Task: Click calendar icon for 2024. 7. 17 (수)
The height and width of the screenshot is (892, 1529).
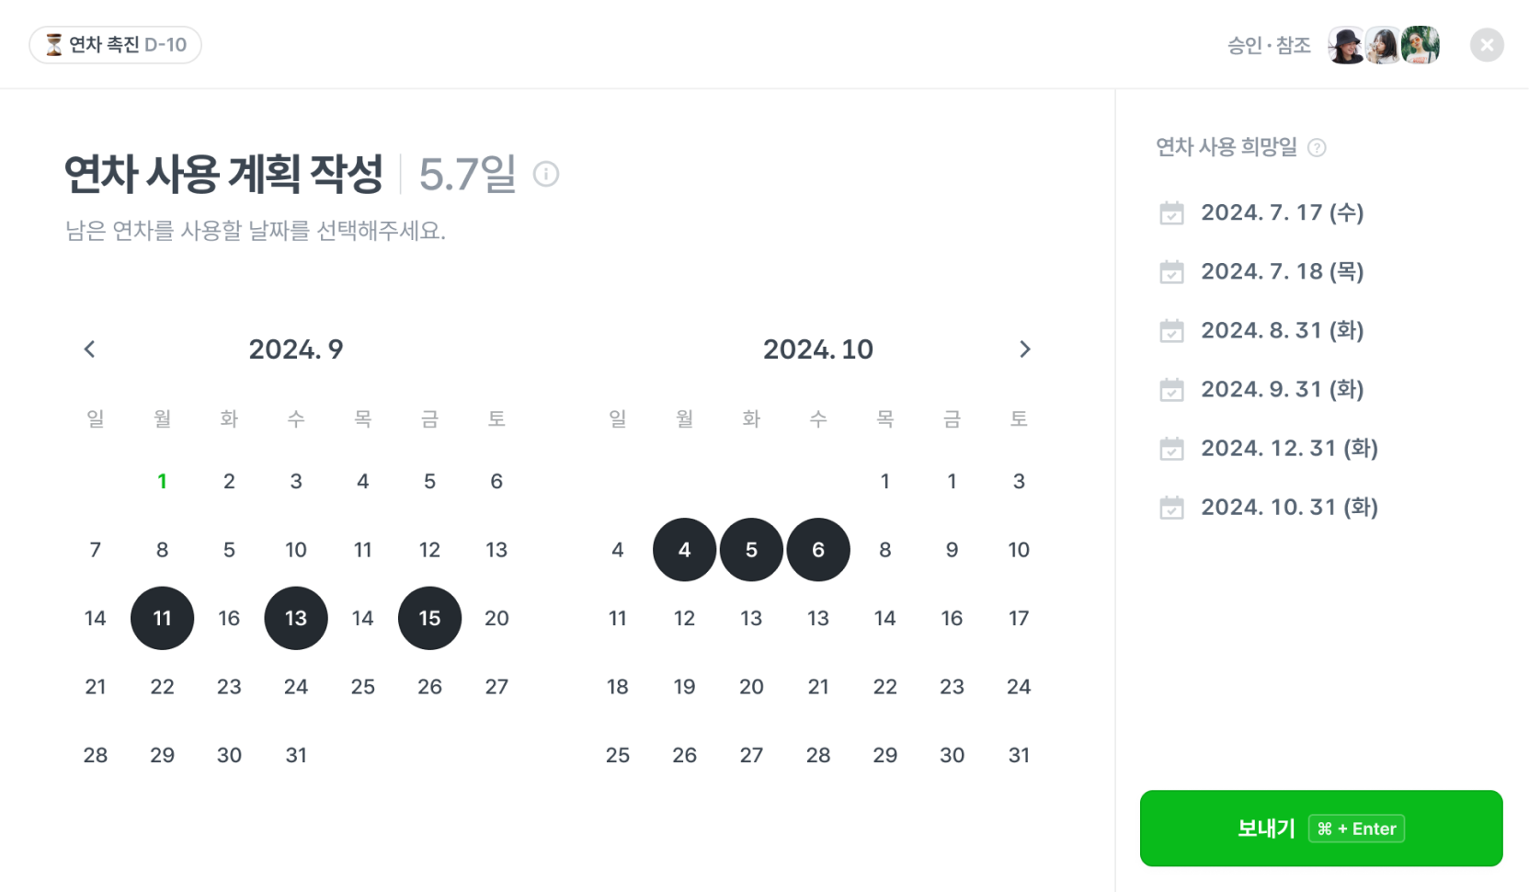Action: (x=1171, y=213)
